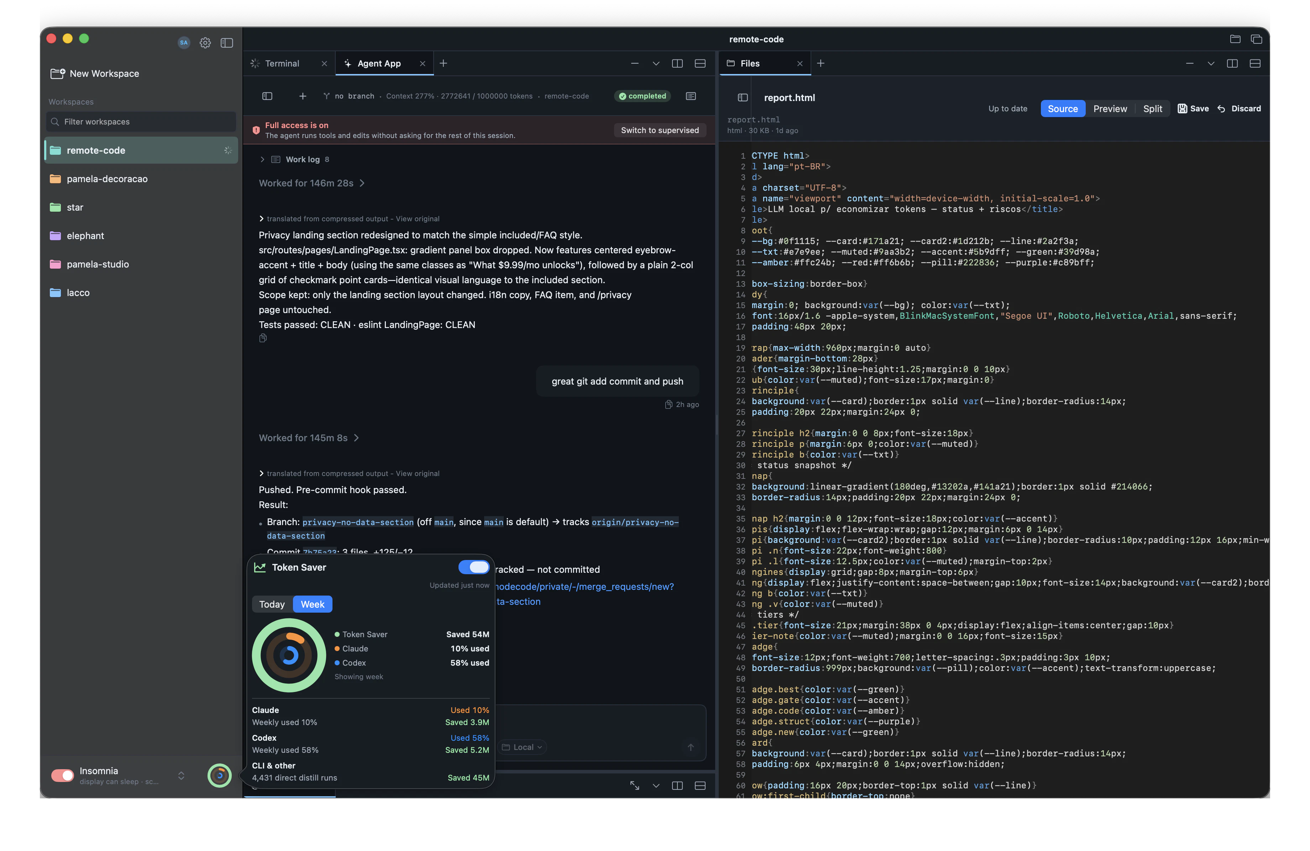Open the lacco workspace
Viewport: 1310px width, 851px height.
tap(141, 293)
